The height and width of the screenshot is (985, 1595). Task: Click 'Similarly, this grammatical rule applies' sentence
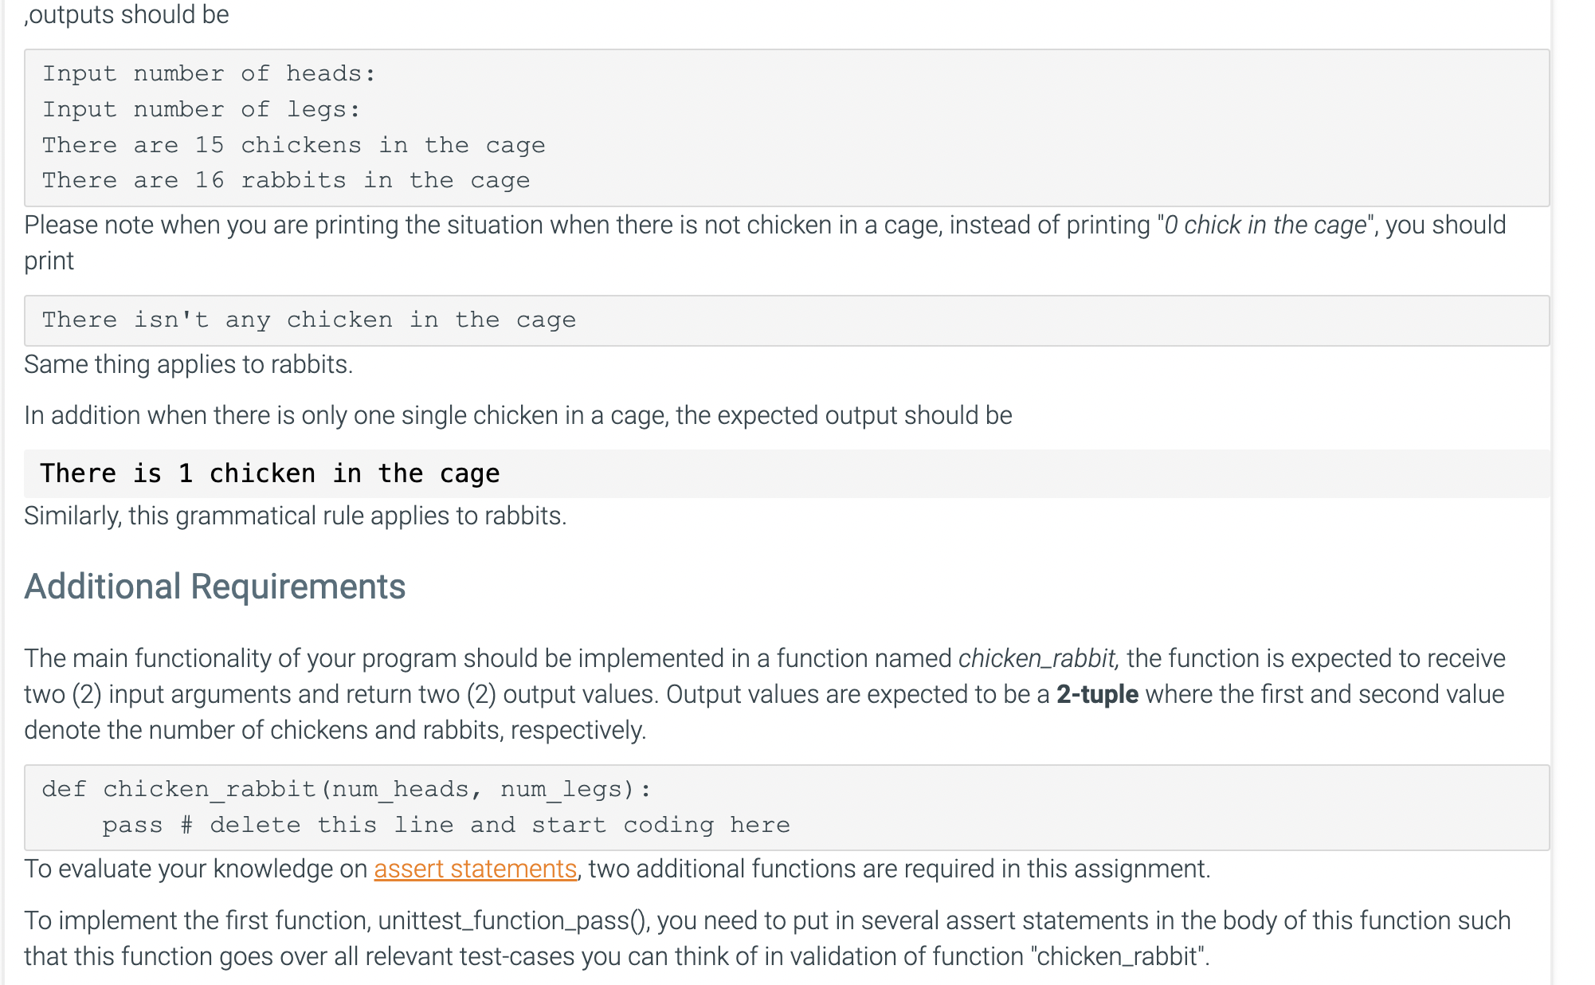295,516
